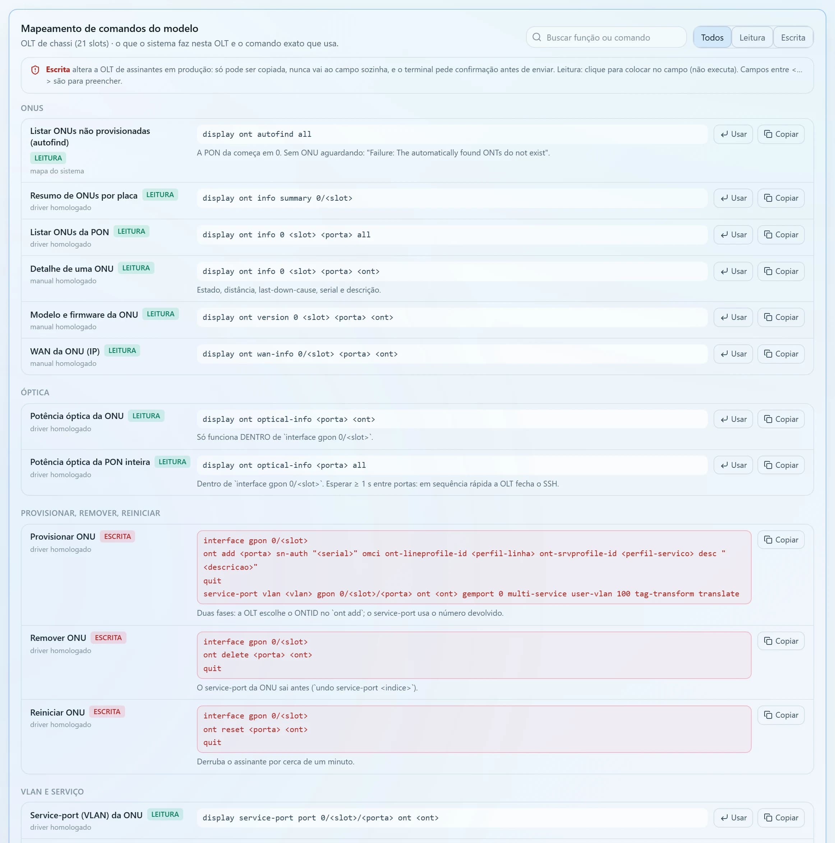Copy the Listar ONUs da PON command
The height and width of the screenshot is (843, 835).
coord(780,235)
